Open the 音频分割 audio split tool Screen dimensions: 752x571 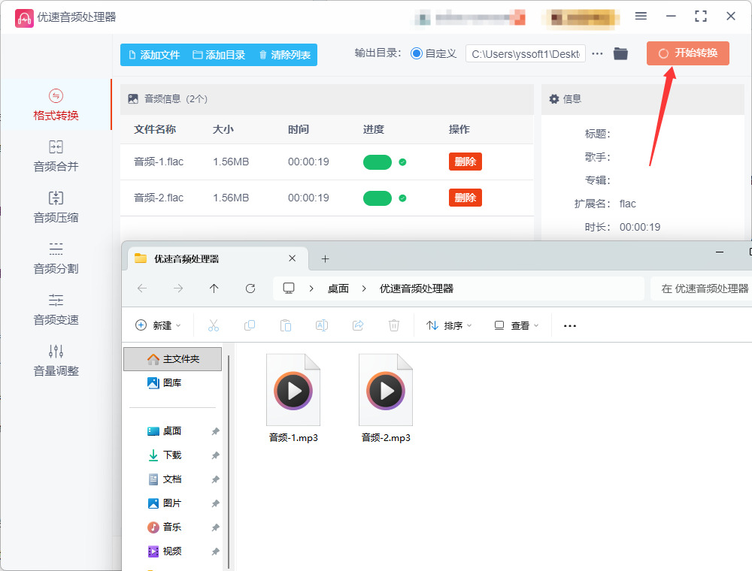point(56,258)
